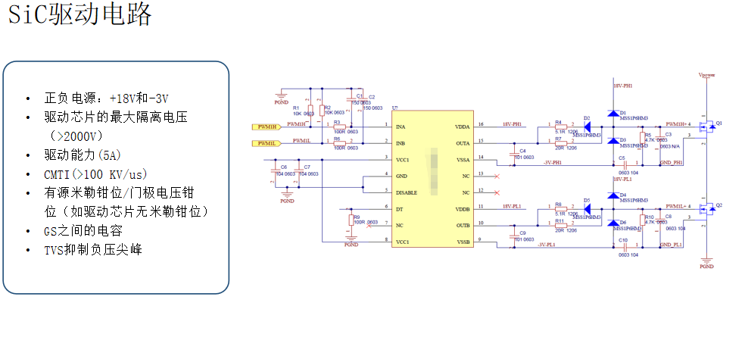Click the Vpower net label
Image resolution: width=745 pixels, height=353 pixels.
coord(706,75)
